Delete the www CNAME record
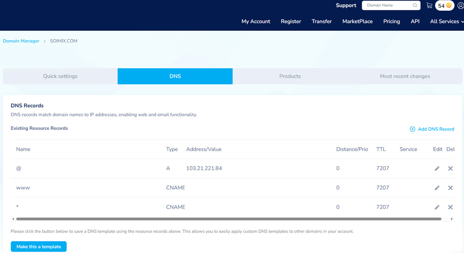This screenshot has width=464, height=253. pos(450,188)
